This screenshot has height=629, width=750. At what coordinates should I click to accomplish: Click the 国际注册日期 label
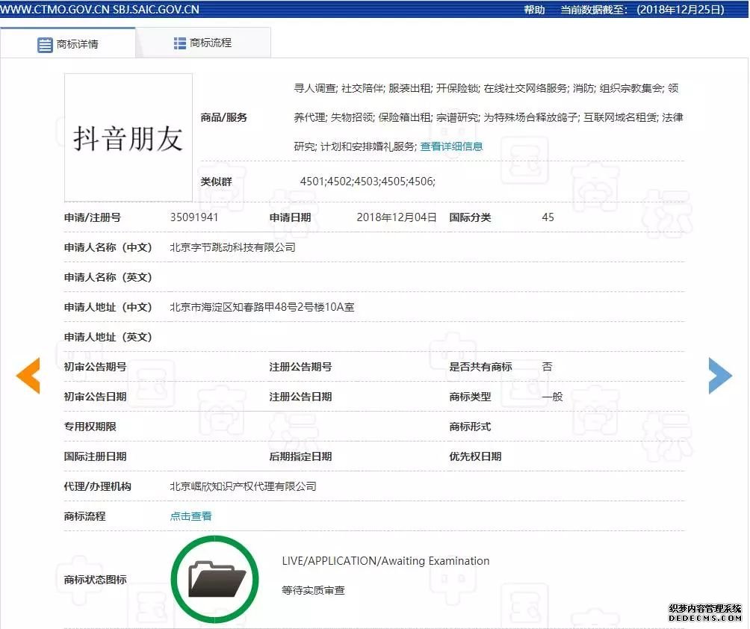tap(95, 456)
